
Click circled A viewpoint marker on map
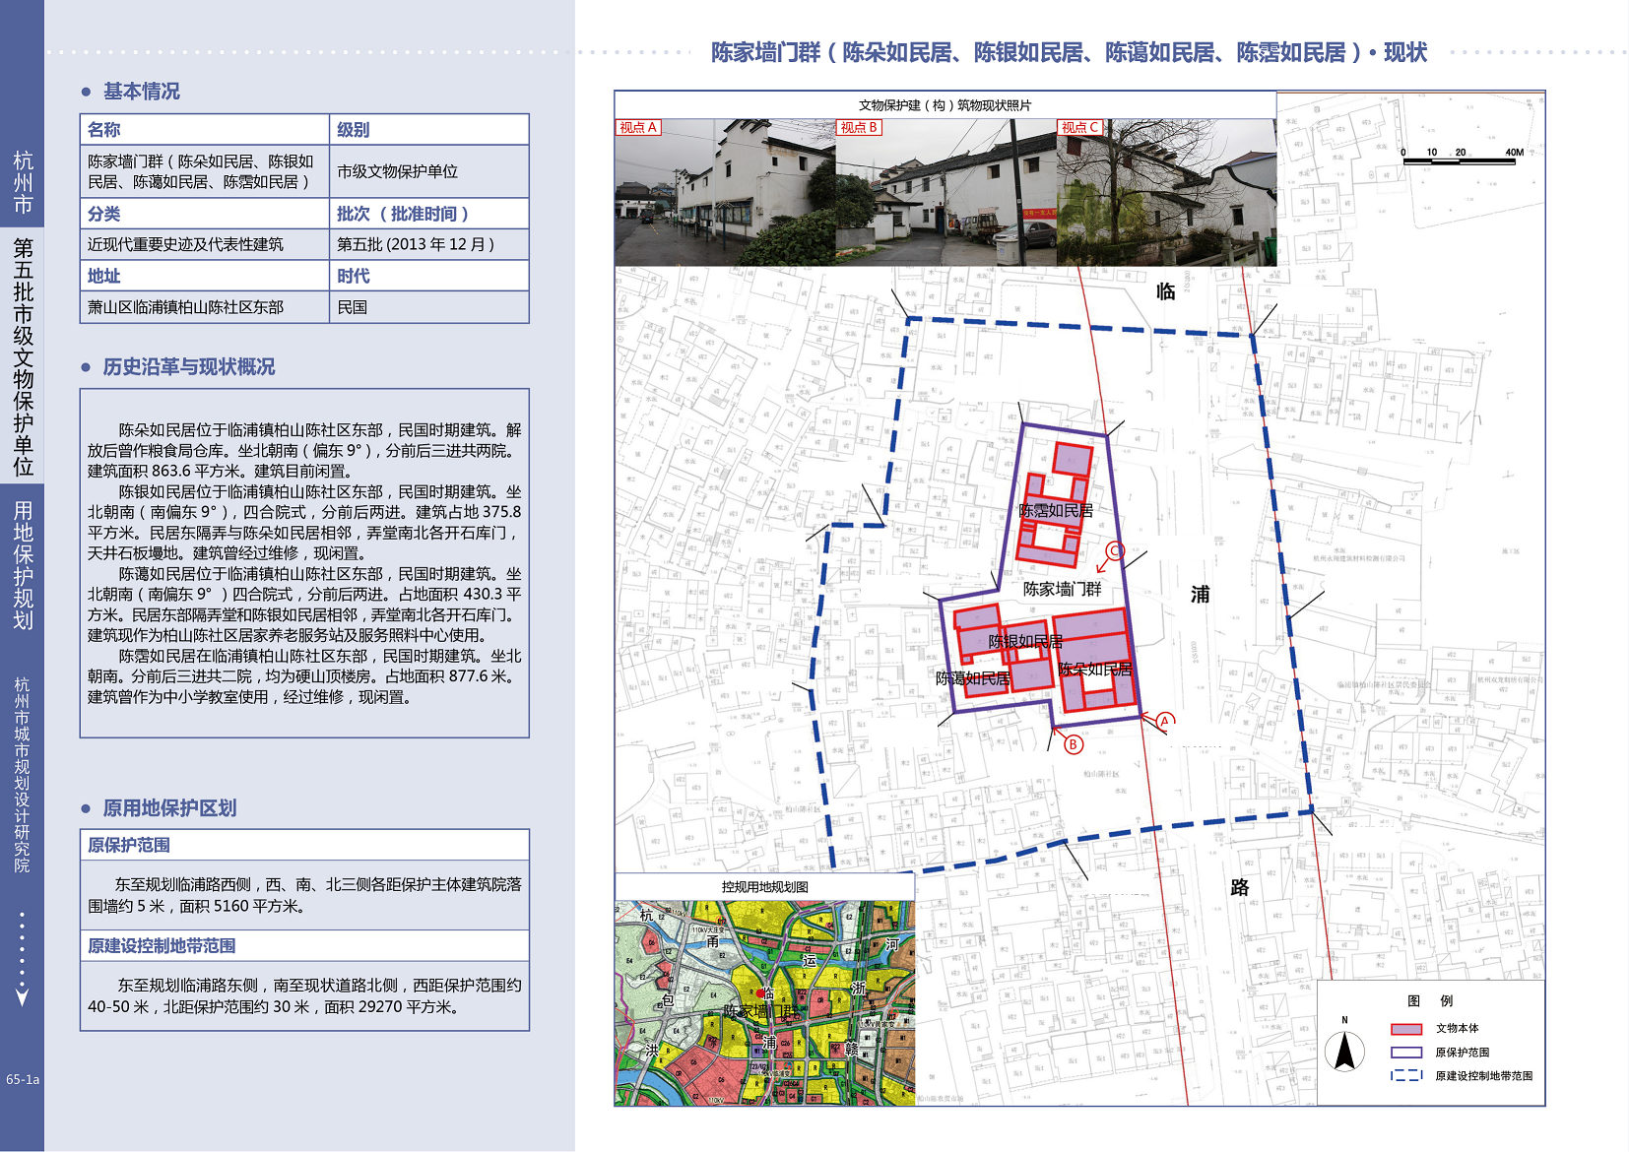pyautogui.click(x=1165, y=721)
